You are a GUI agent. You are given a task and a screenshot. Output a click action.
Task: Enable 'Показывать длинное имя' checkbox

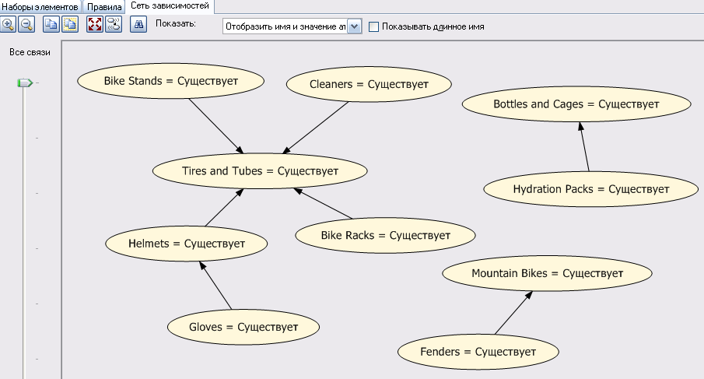point(373,27)
